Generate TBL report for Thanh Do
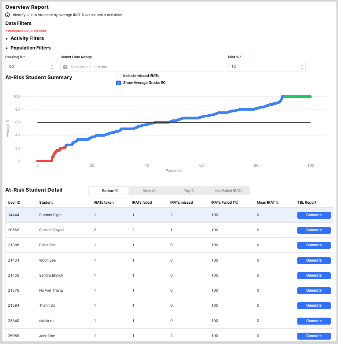This screenshot has height=344, width=338. coord(314,306)
